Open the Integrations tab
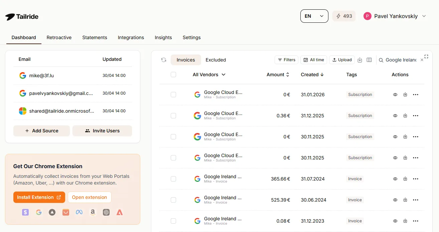Screen dimensions: 439x232 131,37
